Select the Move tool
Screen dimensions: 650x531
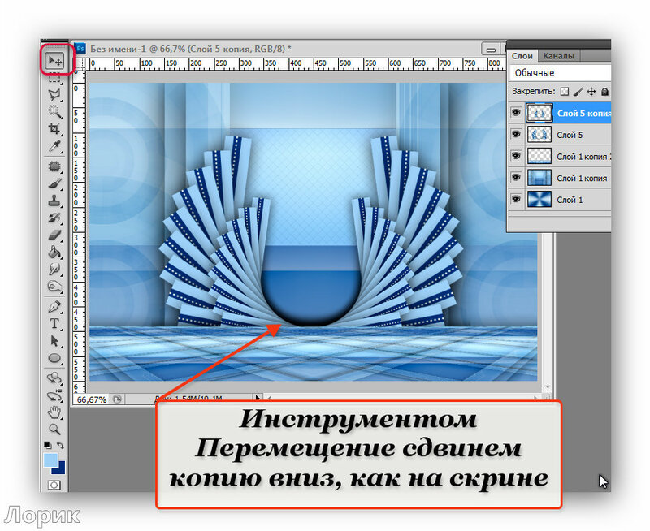coord(55,61)
